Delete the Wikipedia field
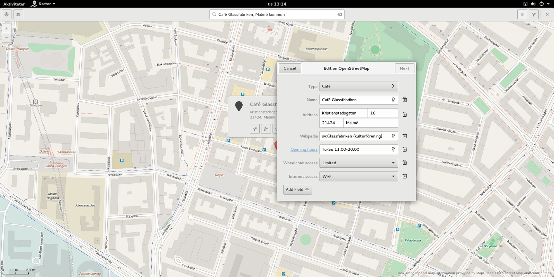Screen dimensions: 554x277 tap(404, 136)
